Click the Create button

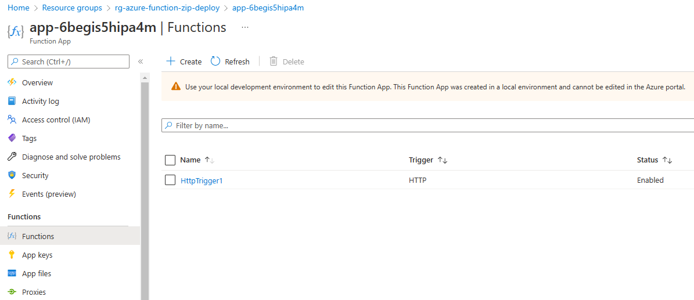click(x=184, y=62)
